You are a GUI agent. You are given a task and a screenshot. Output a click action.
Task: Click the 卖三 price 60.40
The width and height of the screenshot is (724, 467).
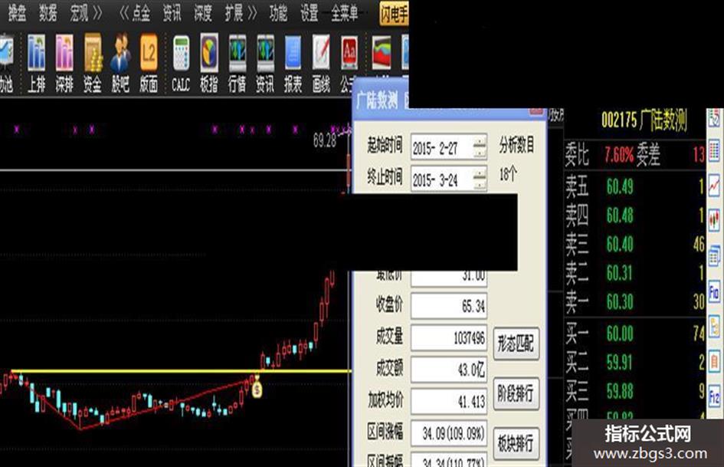point(620,244)
